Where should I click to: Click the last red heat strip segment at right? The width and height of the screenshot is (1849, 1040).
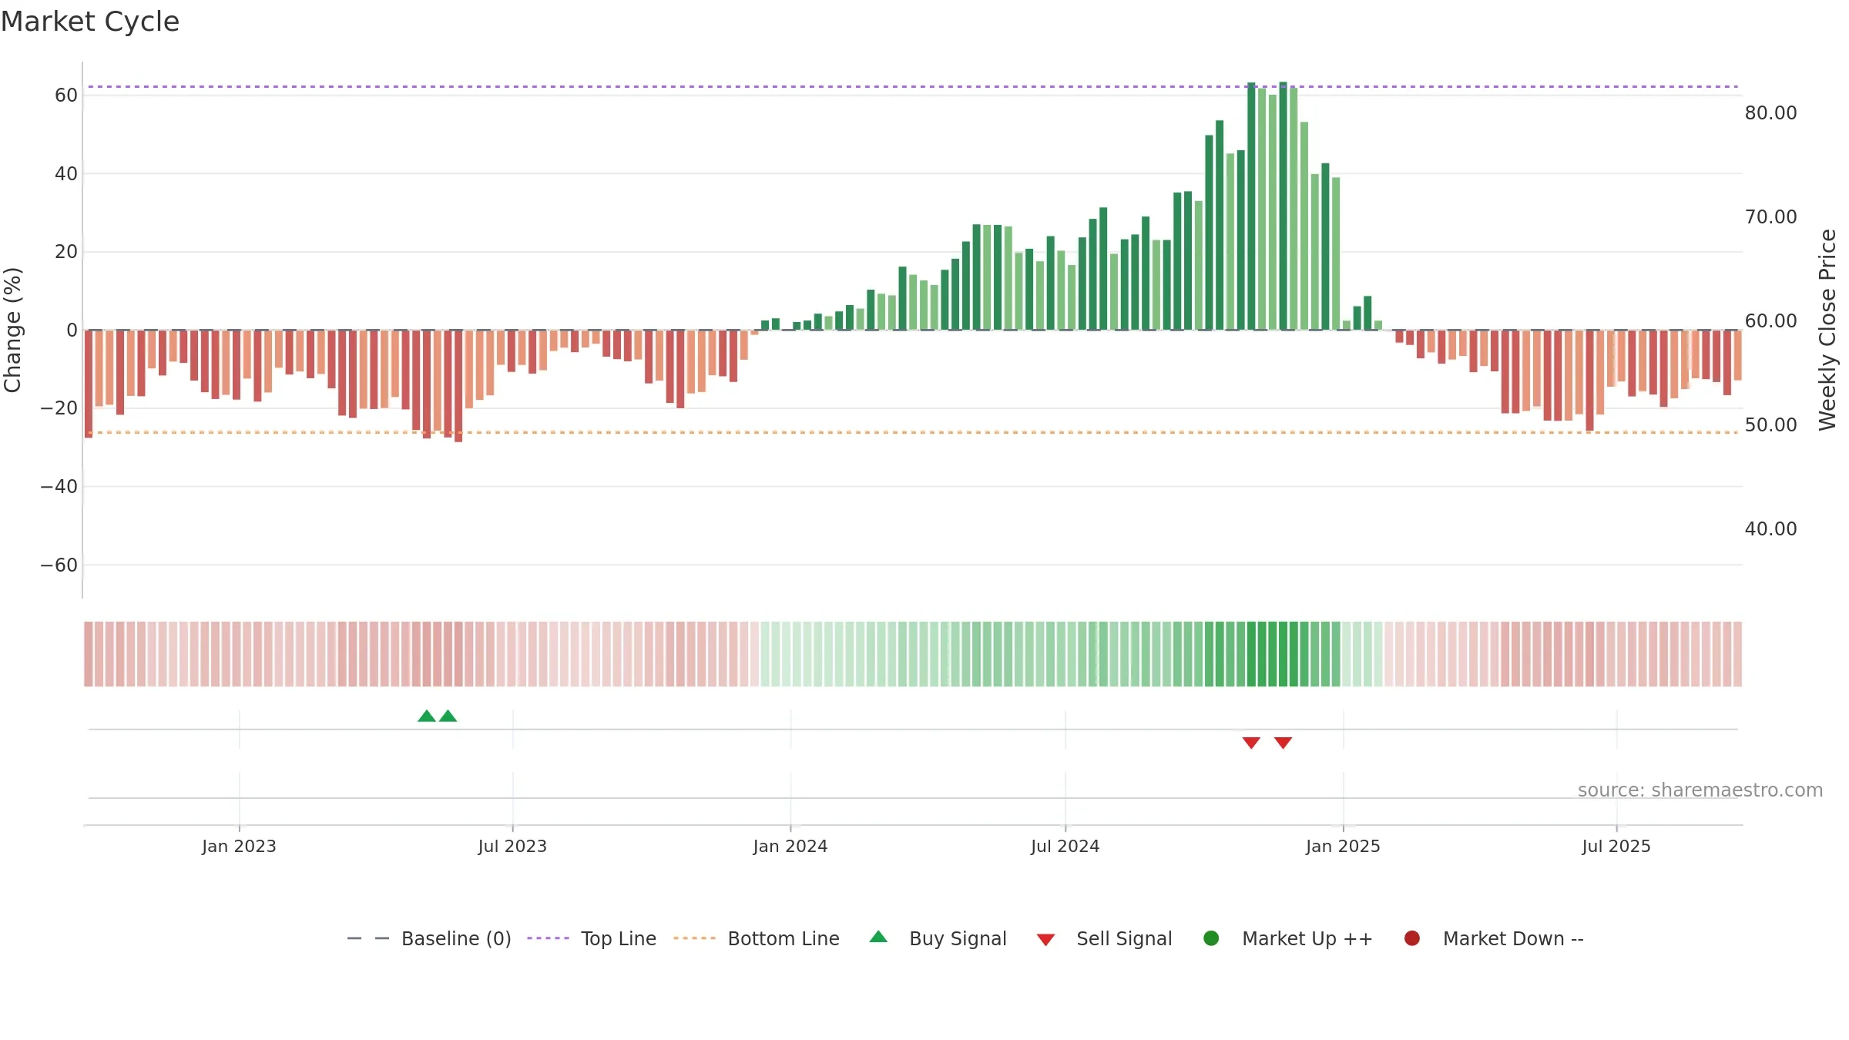[1737, 654]
